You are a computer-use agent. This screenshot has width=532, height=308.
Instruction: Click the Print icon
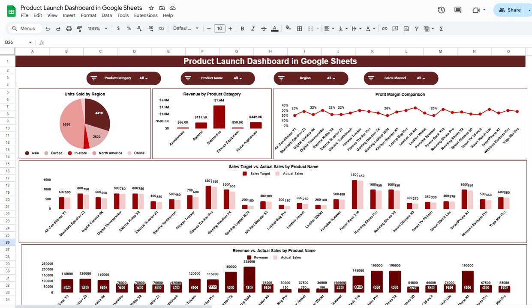(69, 28)
